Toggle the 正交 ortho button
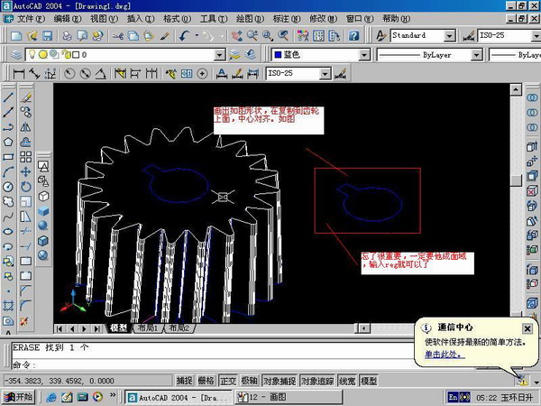Screen dimensions: 541x406 click(228, 381)
